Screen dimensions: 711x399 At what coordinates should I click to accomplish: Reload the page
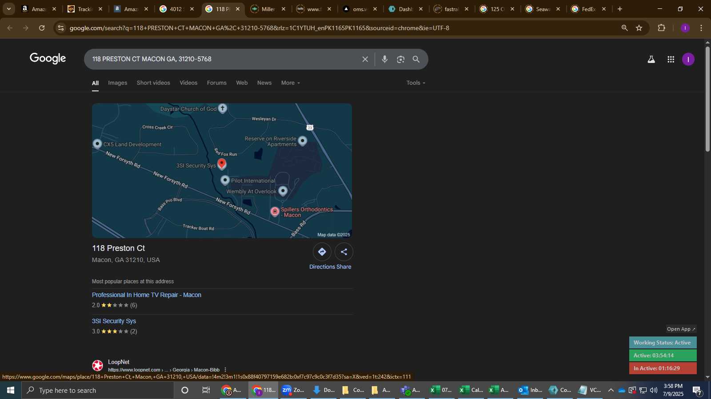(x=42, y=28)
